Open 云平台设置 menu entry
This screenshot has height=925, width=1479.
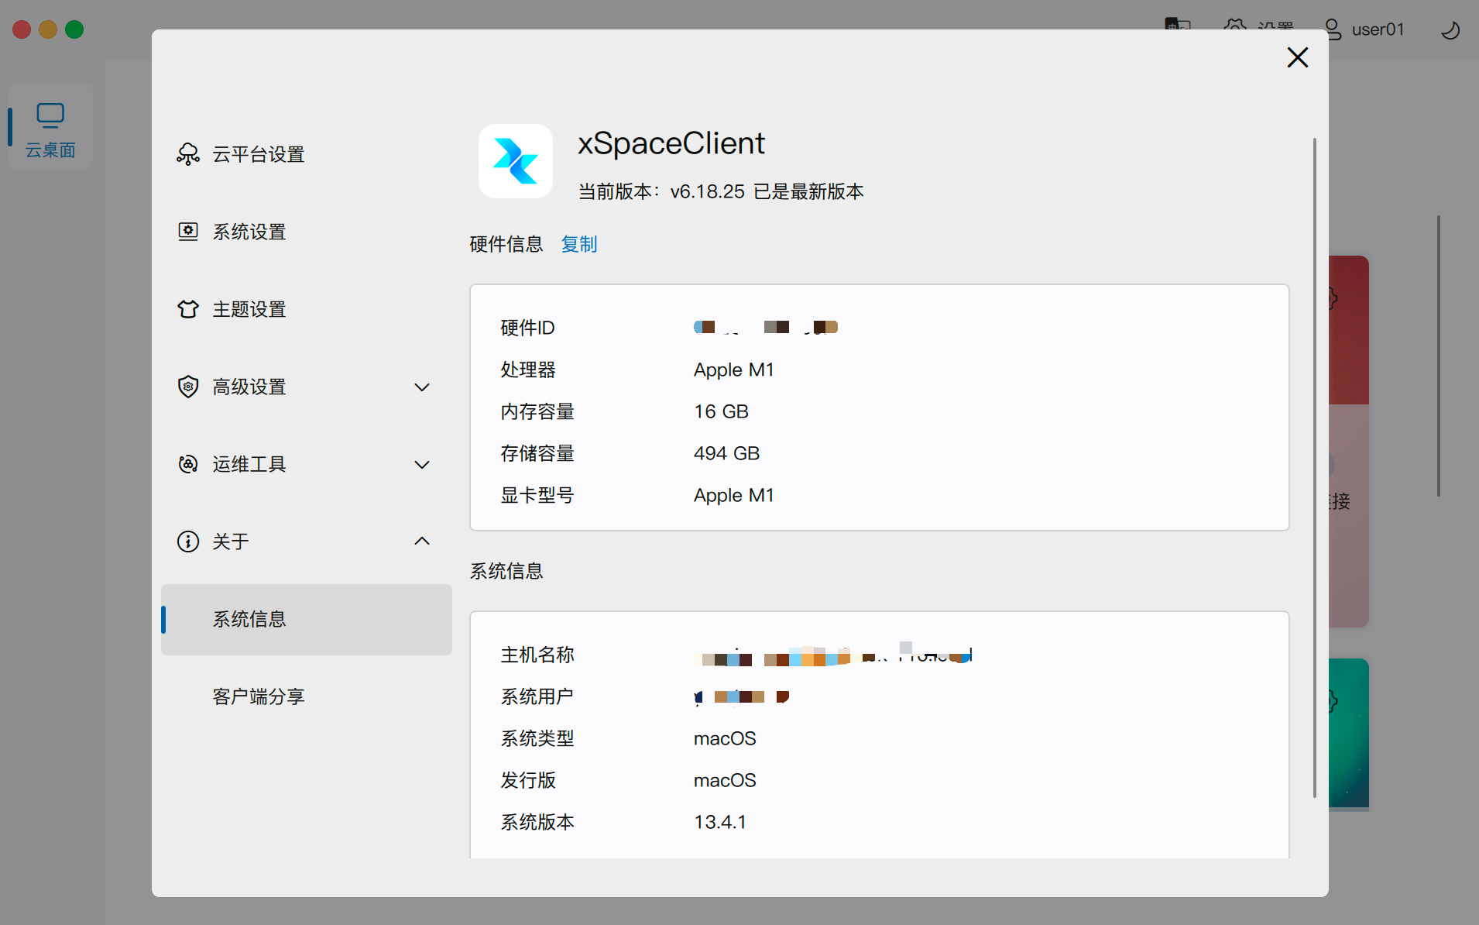[259, 154]
